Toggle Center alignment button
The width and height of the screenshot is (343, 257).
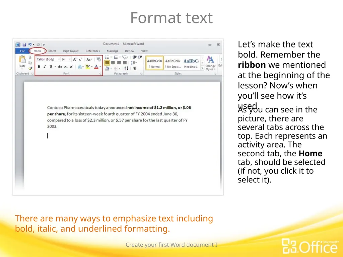(x=113, y=63)
